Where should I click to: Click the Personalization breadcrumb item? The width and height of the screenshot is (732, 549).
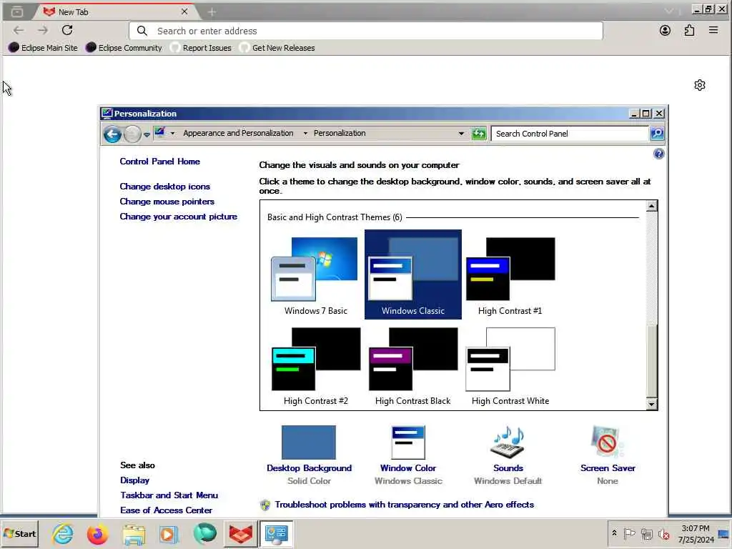tap(340, 133)
